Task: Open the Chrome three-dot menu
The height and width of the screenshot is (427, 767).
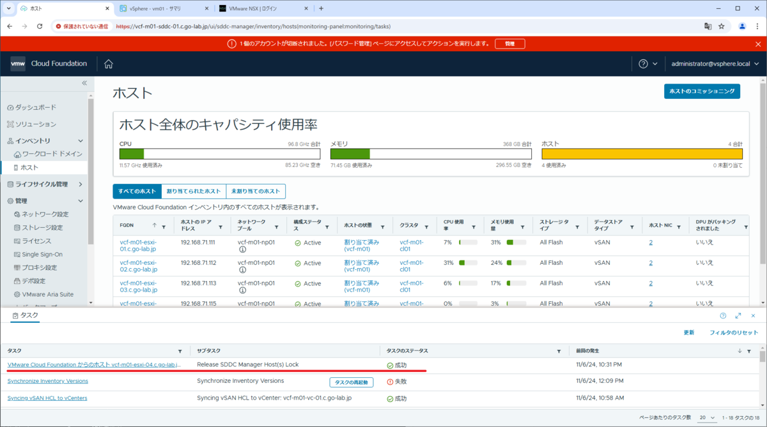Action: click(757, 26)
